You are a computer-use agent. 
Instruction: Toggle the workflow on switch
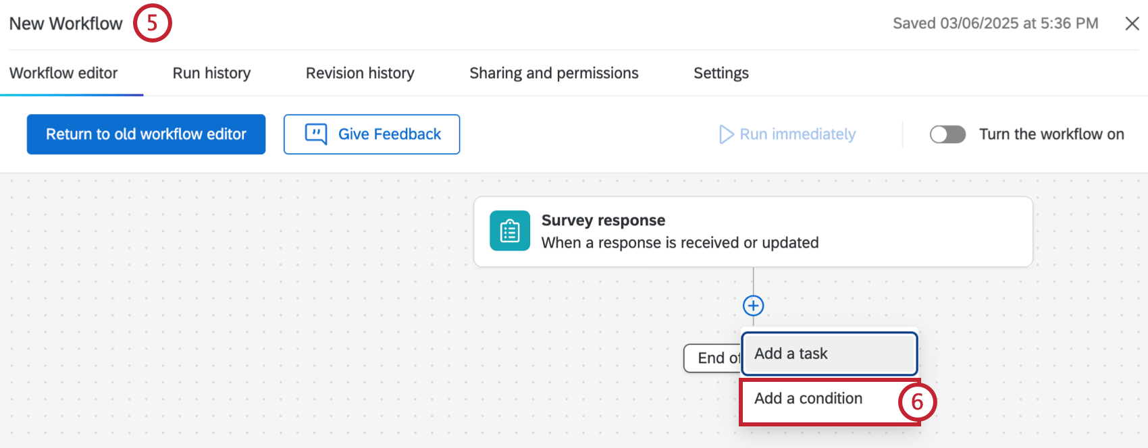click(x=947, y=134)
